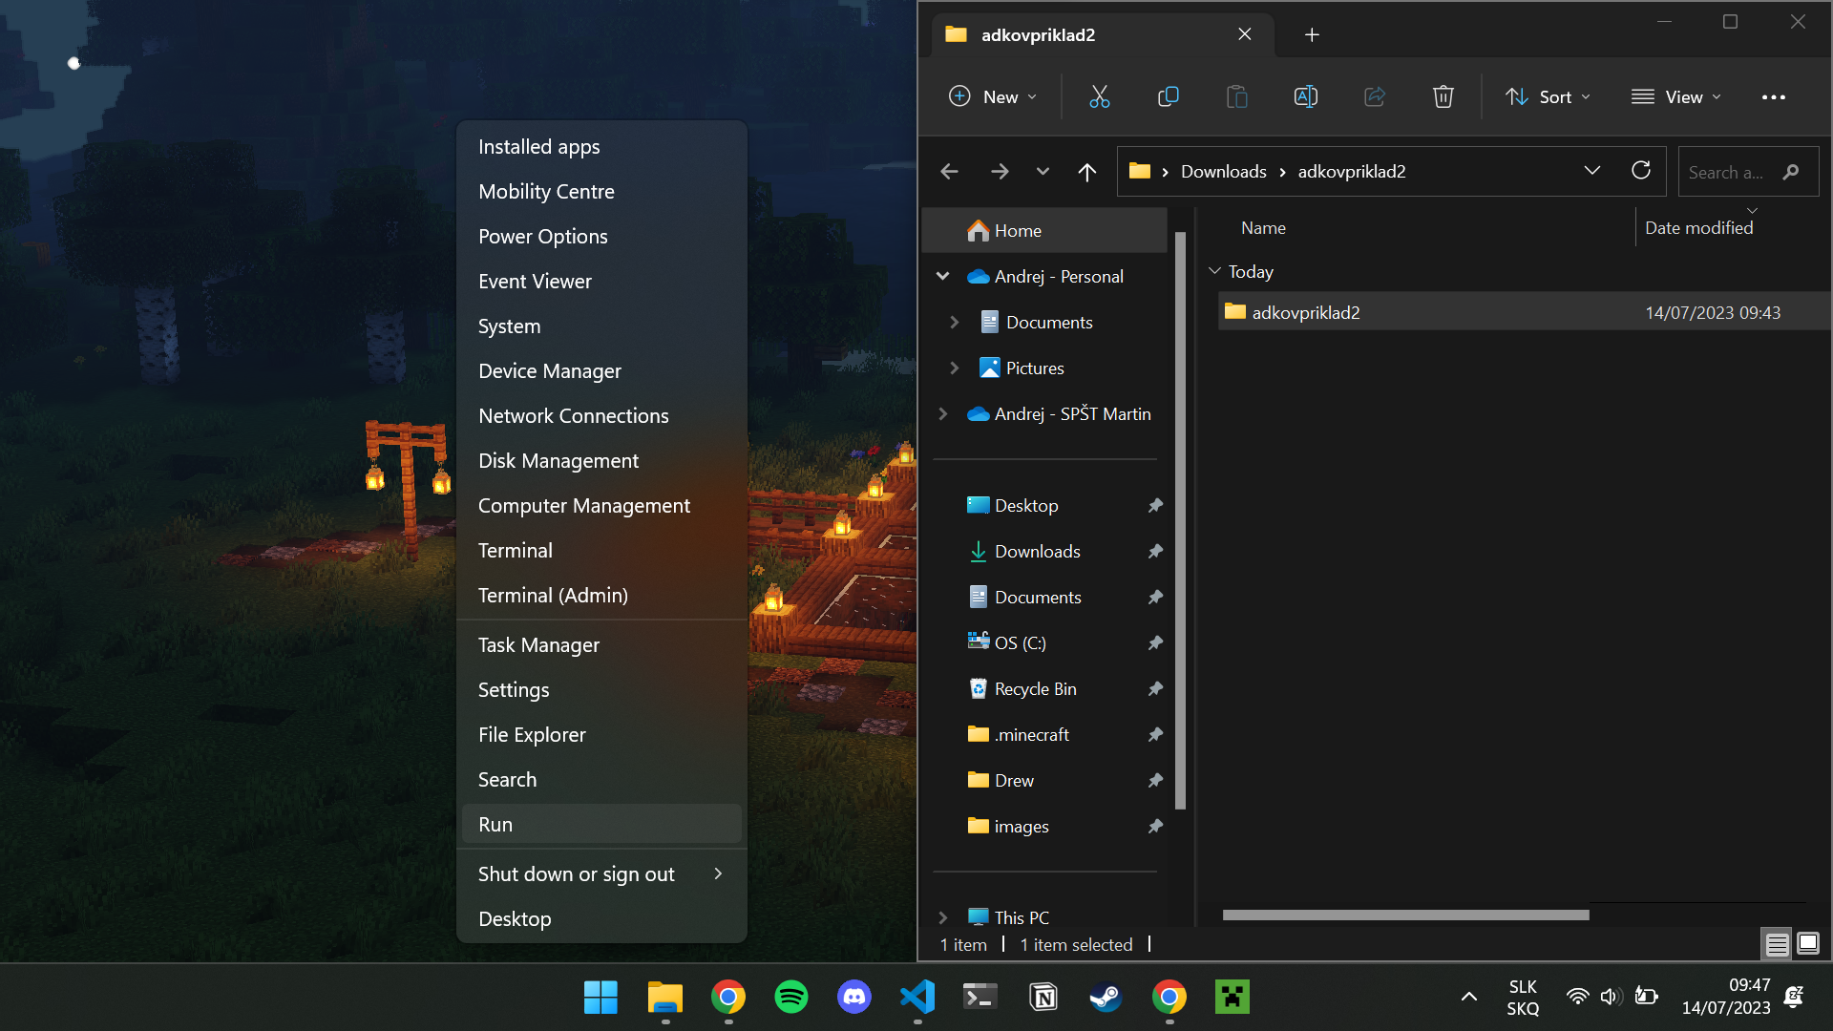Sort by the Name column header

(x=1263, y=227)
